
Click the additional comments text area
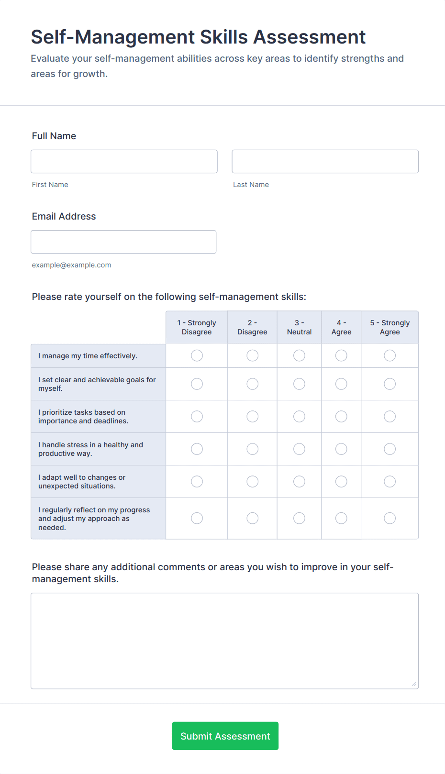pyautogui.click(x=224, y=636)
